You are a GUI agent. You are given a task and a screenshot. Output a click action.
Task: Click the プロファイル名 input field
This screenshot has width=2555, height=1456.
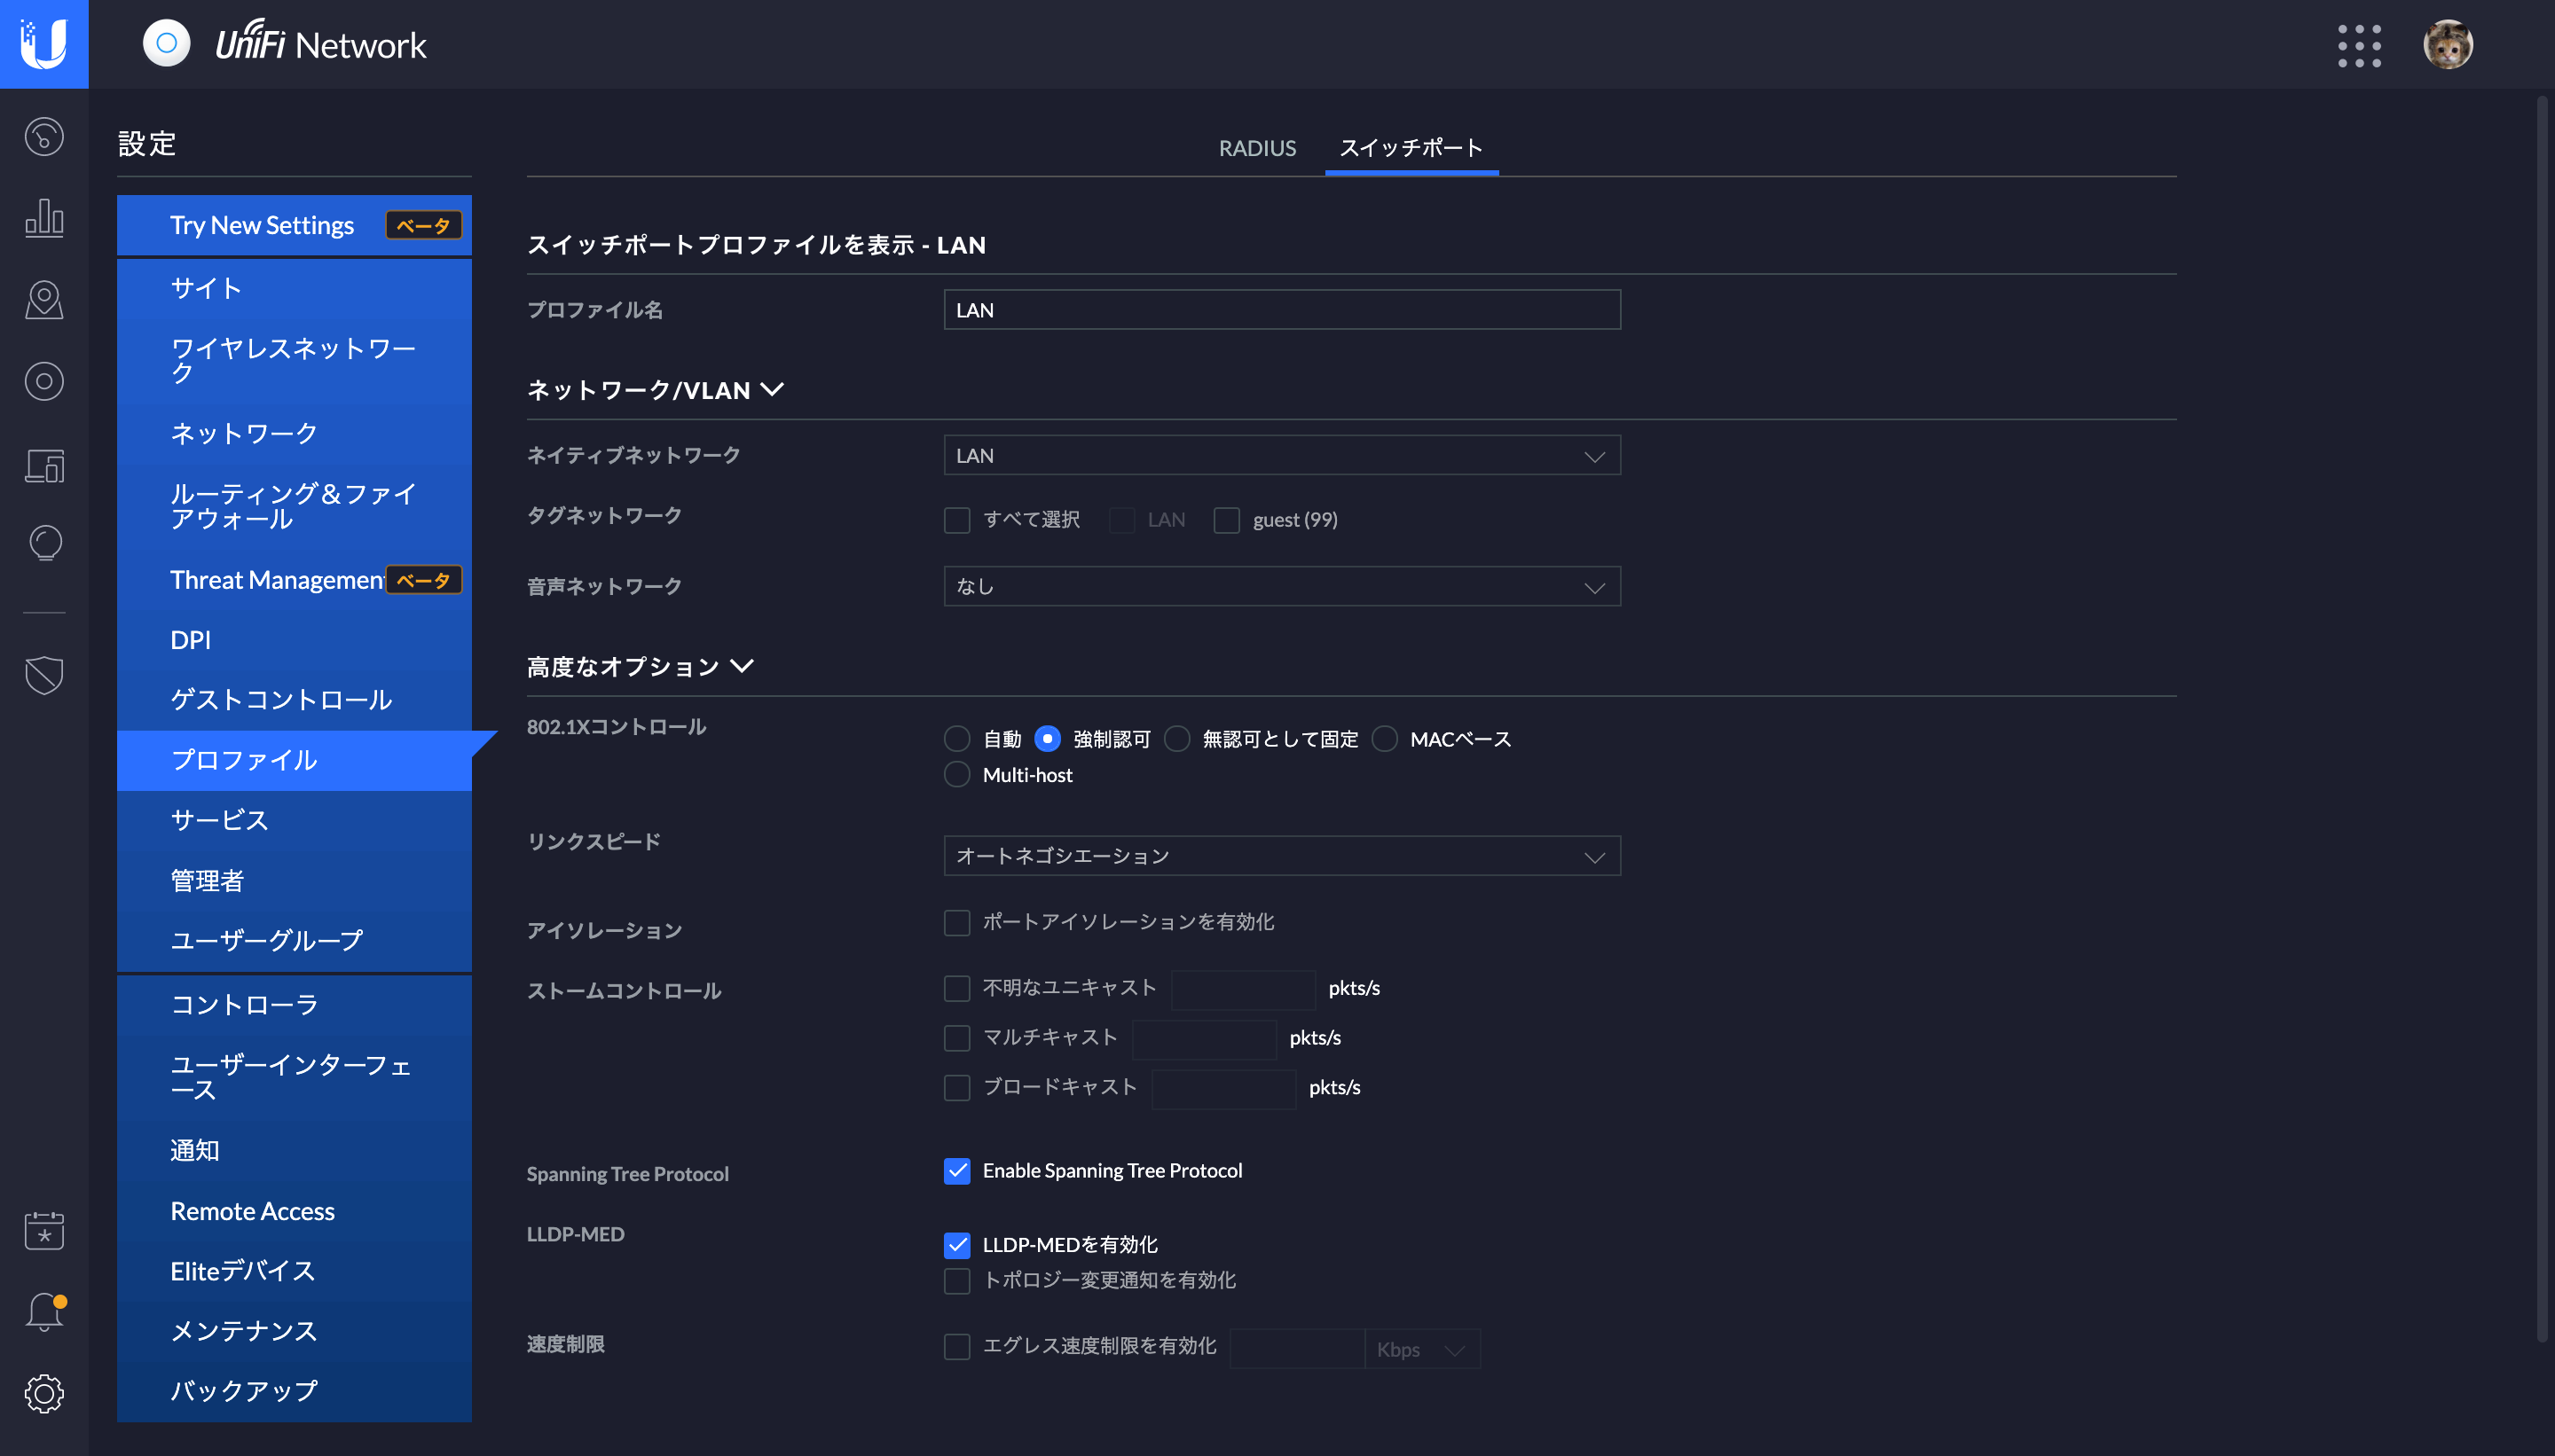tap(1282, 310)
